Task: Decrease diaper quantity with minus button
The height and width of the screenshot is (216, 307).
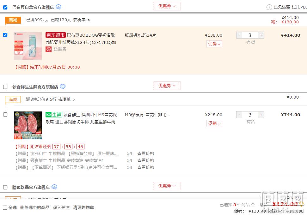Action: click(239, 35)
